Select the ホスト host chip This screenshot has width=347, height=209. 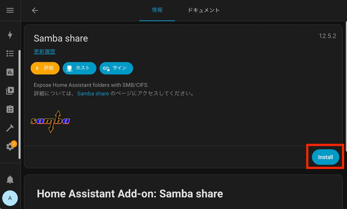[80, 68]
